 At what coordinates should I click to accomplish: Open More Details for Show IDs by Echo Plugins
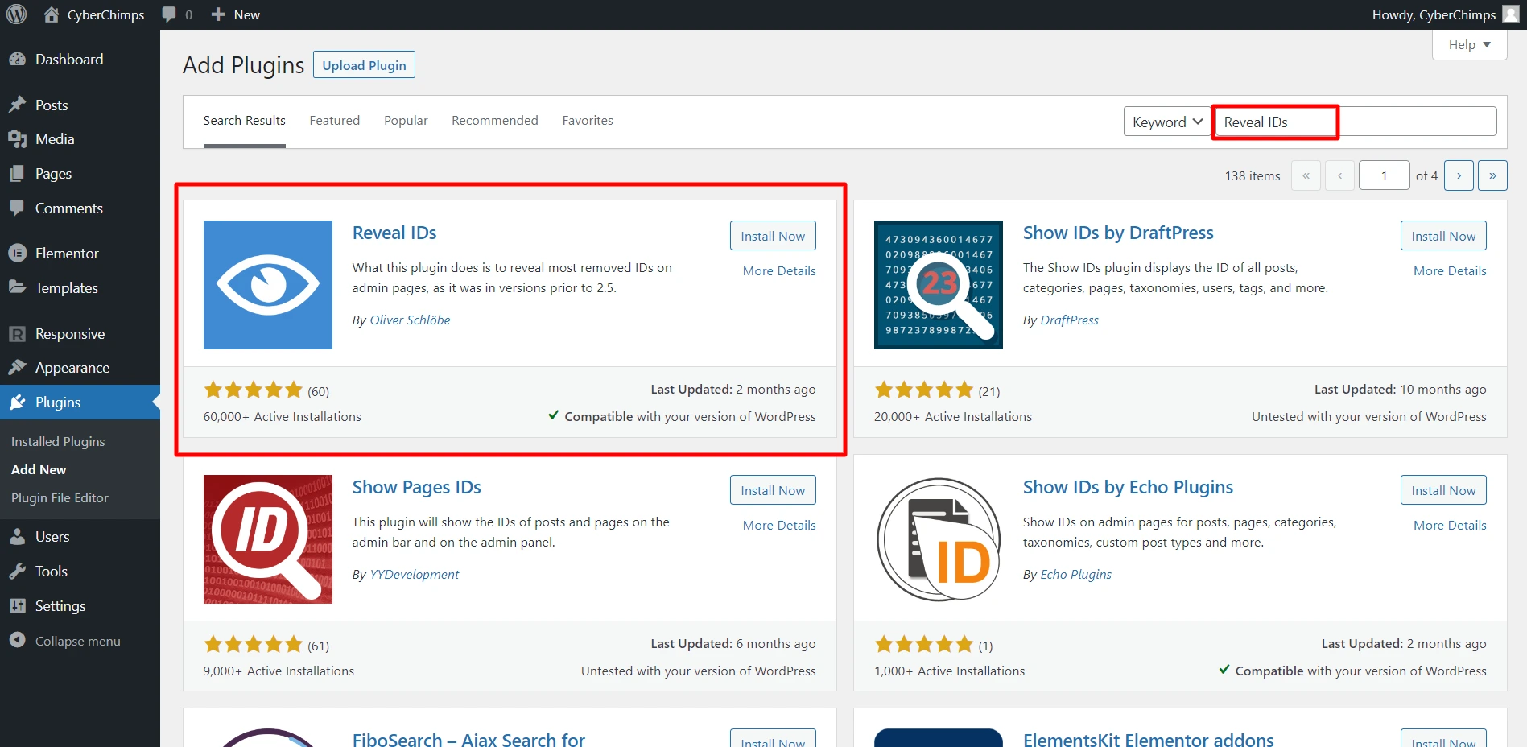1450,526
